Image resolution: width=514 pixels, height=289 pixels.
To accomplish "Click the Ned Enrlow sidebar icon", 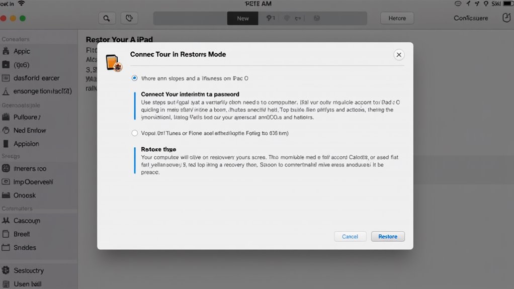I will tap(6, 130).
